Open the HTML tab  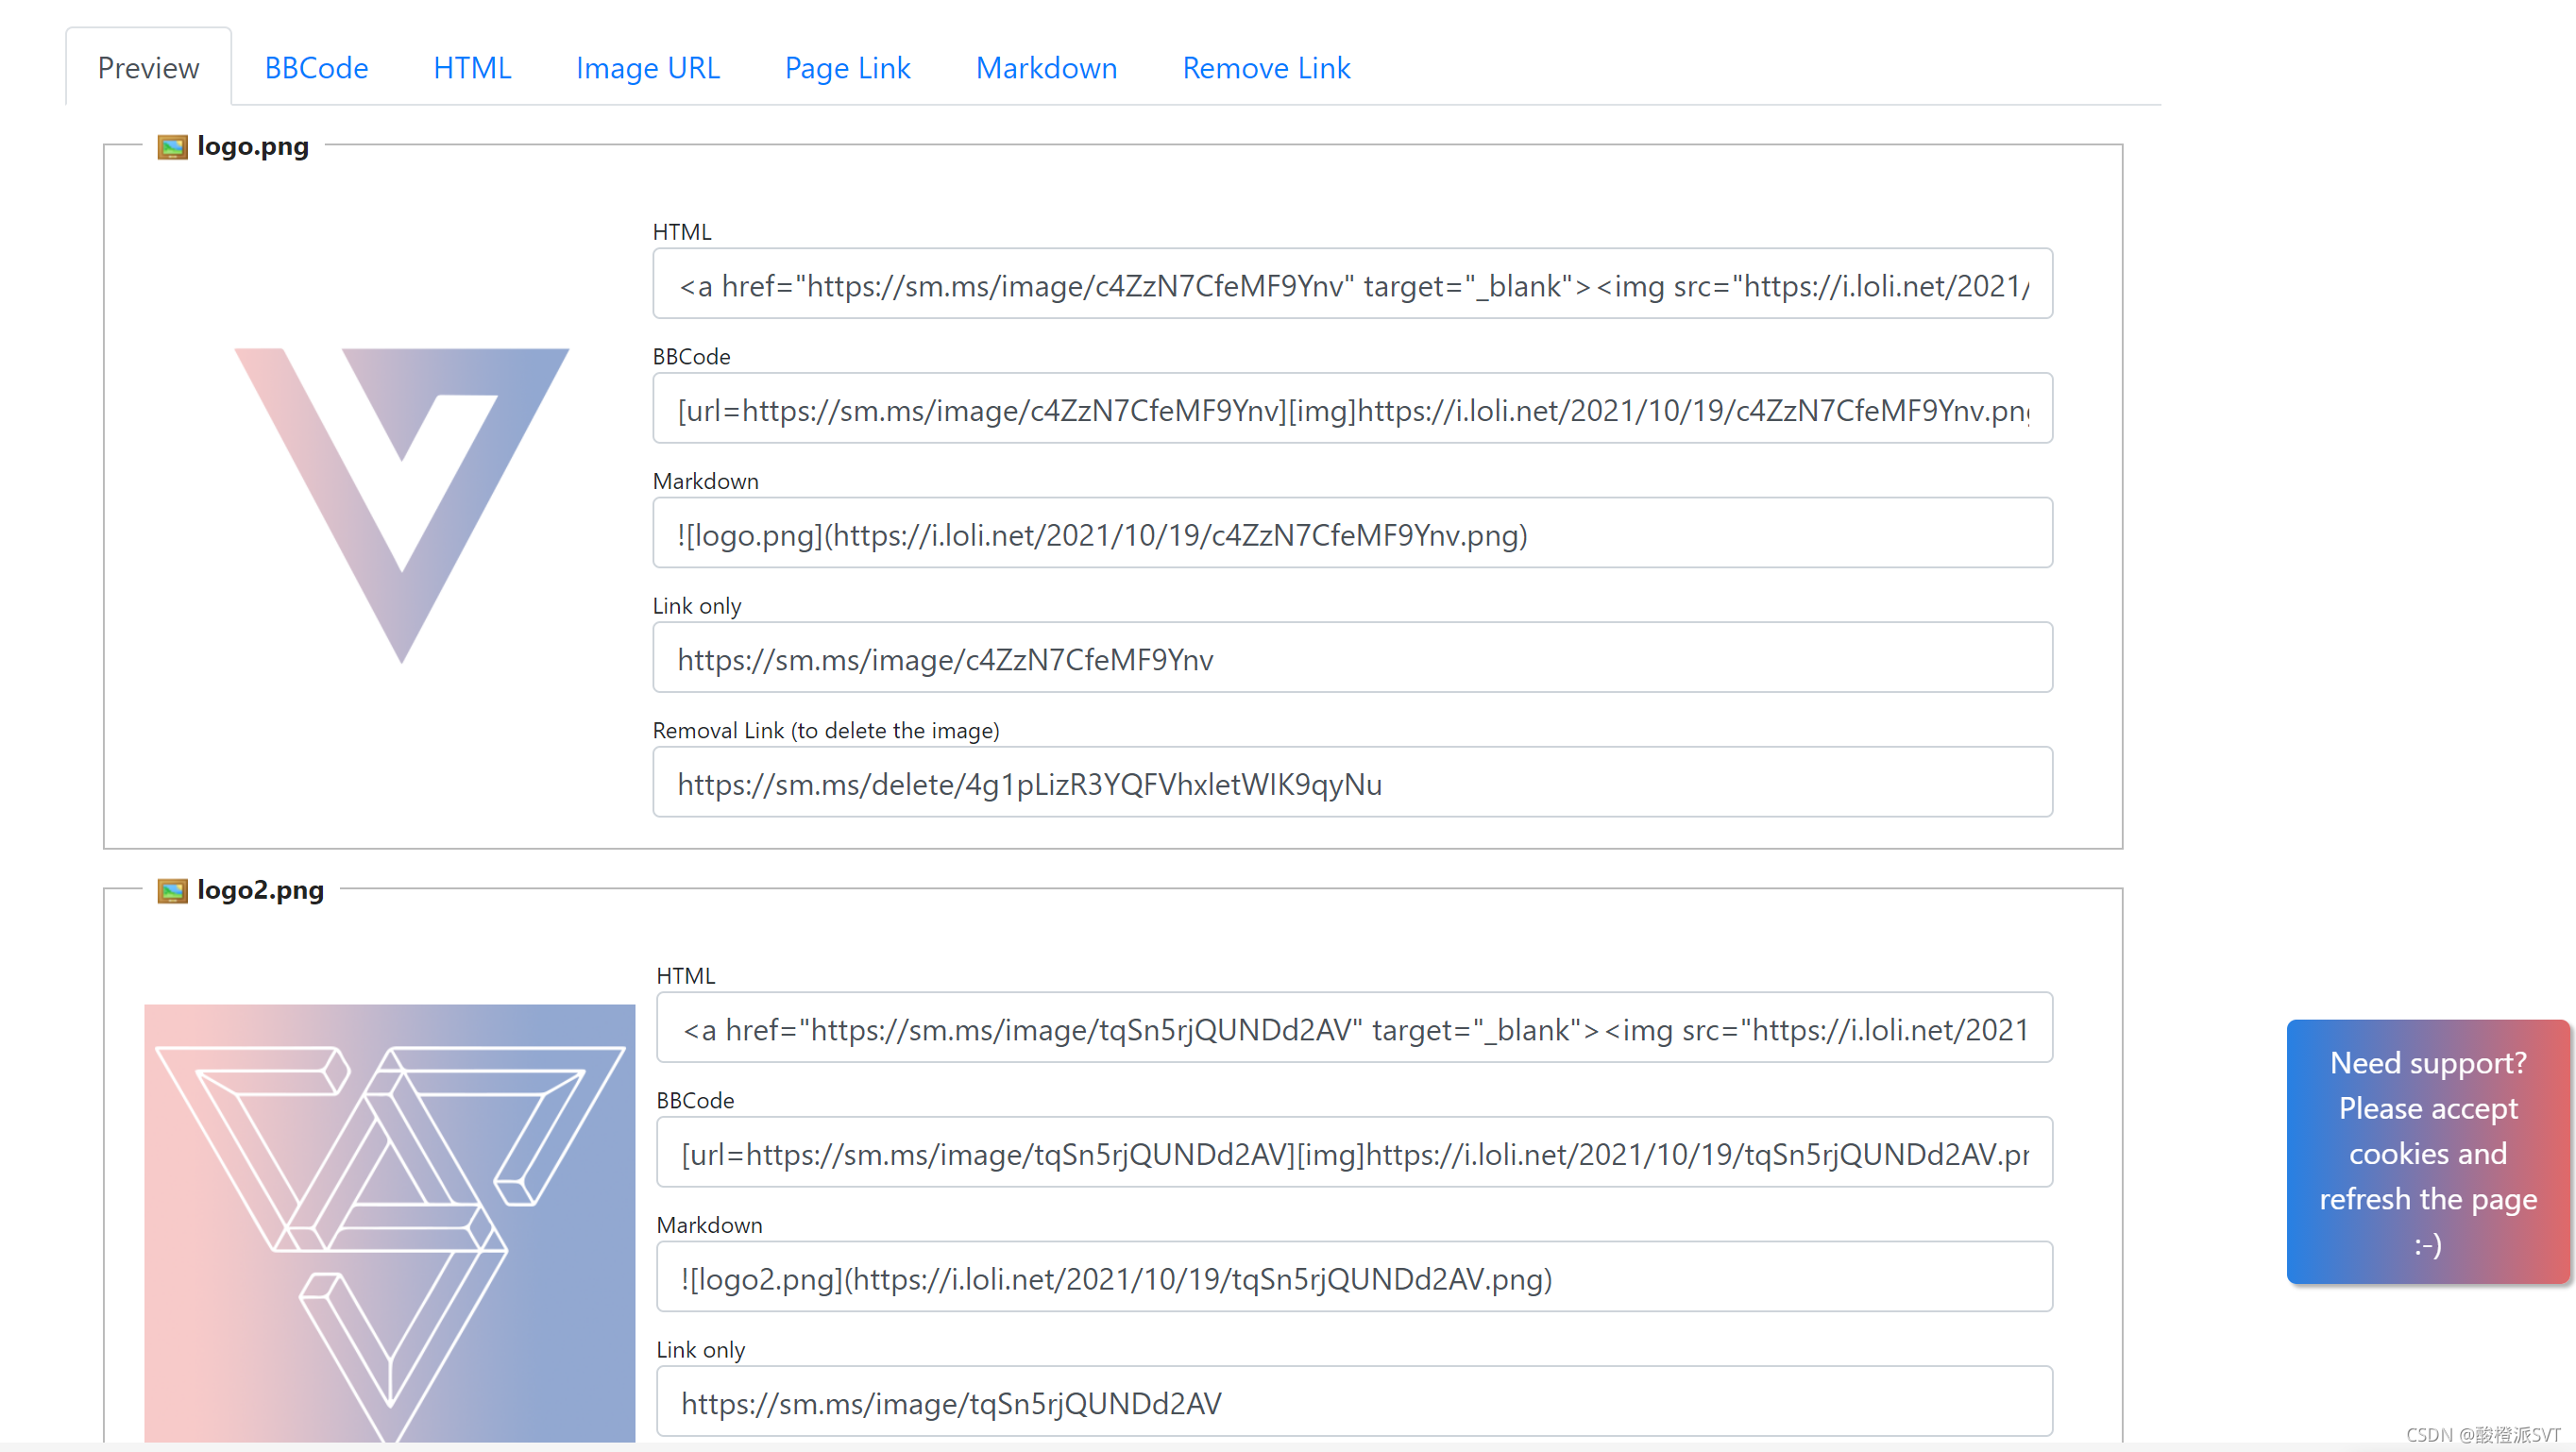tap(472, 68)
